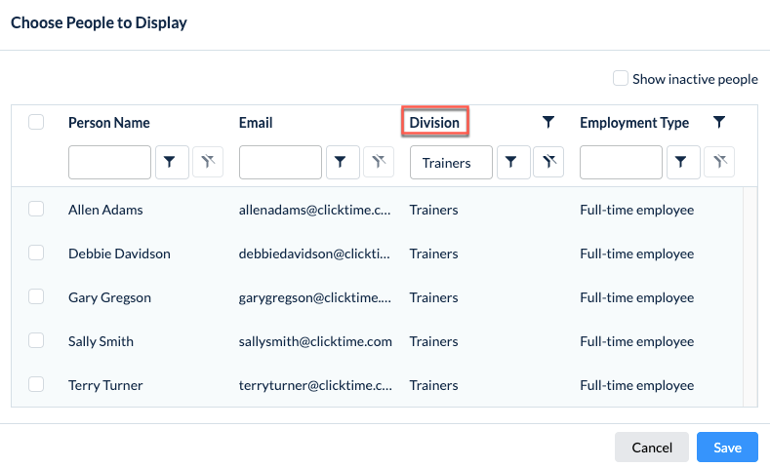Apply filter button beside Person Name field
The image size is (770, 468).
[x=172, y=162]
